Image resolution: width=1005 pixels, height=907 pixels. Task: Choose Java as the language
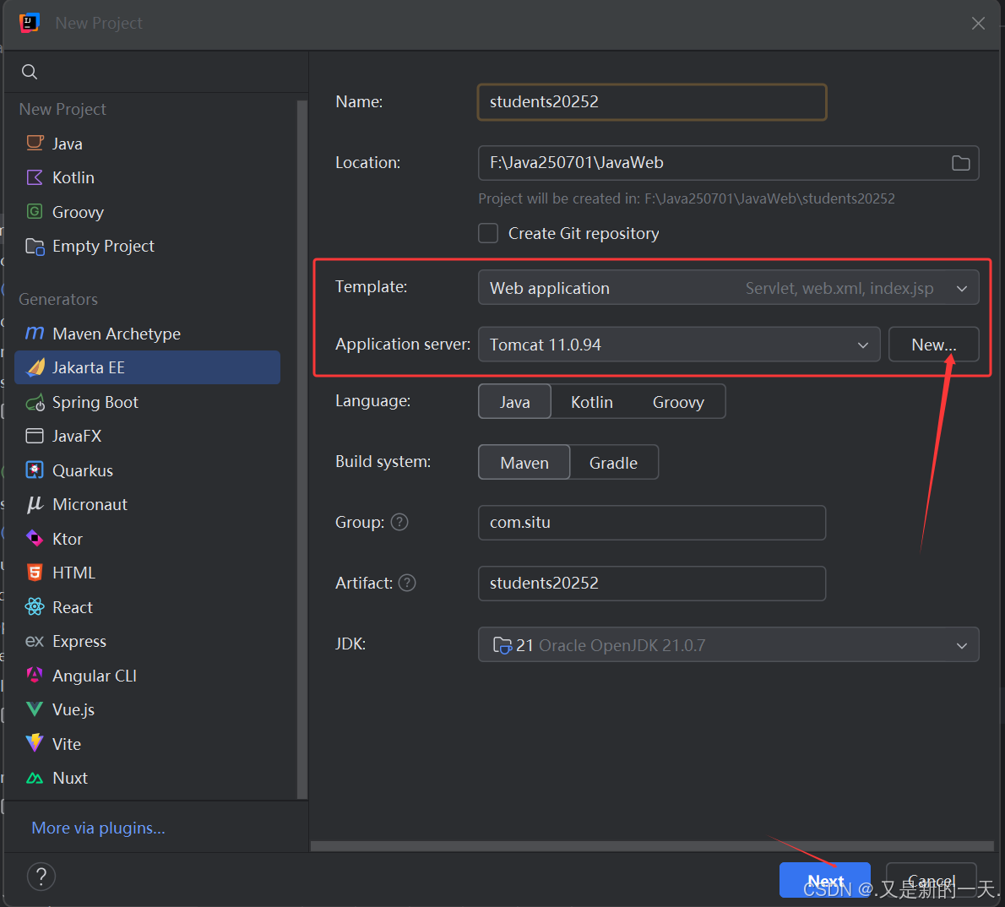click(x=514, y=402)
